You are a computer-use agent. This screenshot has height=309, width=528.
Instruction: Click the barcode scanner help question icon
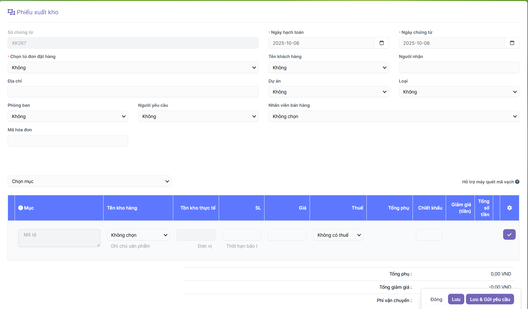[x=517, y=182]
